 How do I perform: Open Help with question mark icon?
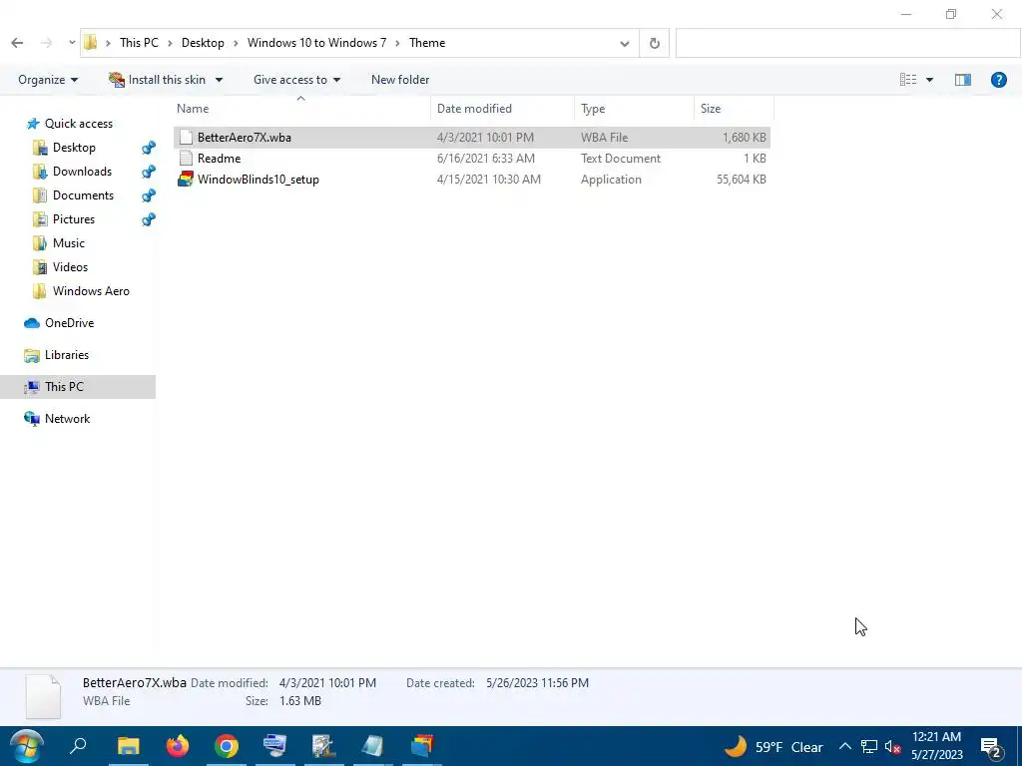pyautogui.click(x=998, y=80)
